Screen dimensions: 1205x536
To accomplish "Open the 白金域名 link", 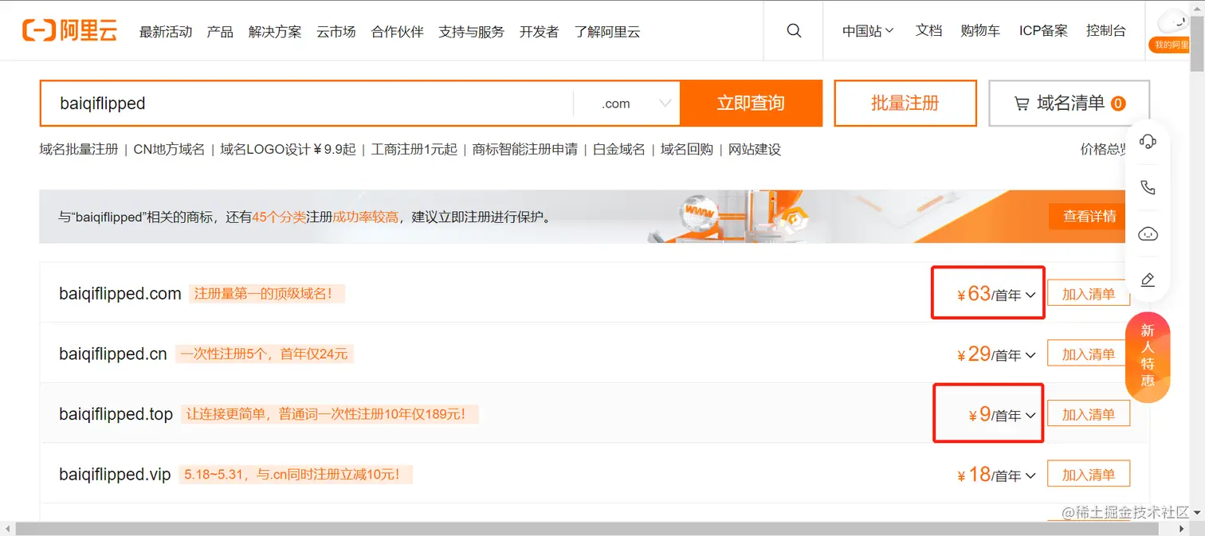I will coord(618,149).
